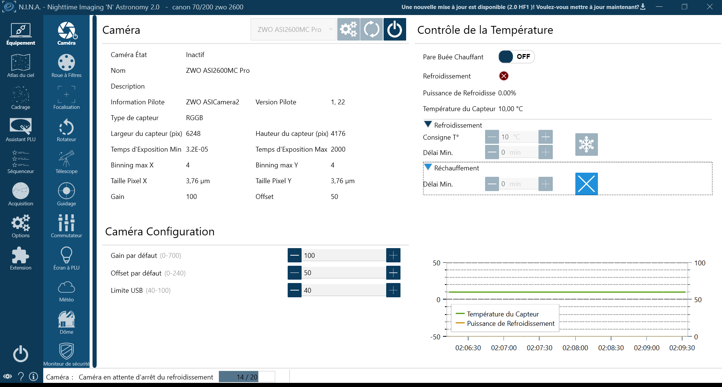This screenshot has width=722, height=387.
Task: Click the Température du Capteur legend entry
Action: click(x=497, y=314)
